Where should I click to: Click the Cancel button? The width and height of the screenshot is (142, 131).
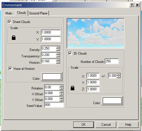[106, 125]
